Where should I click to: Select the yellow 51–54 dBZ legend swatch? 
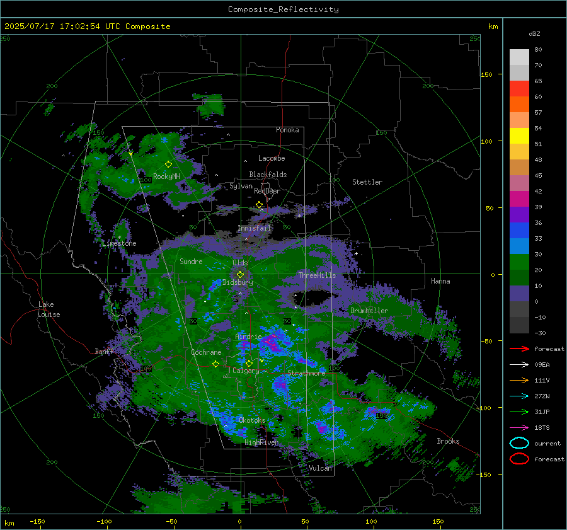point(519,135)
